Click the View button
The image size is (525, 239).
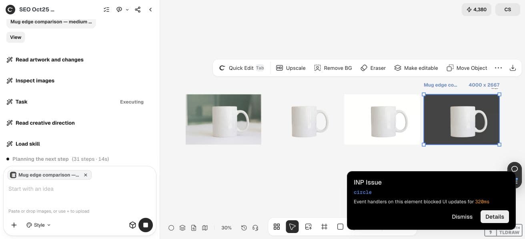[x=16, y=37]
